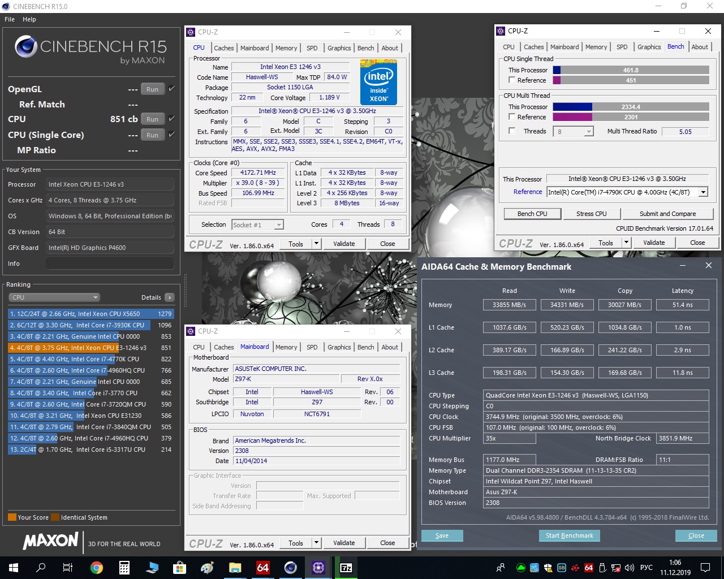724x579 pixels.
Task: Enable Single Thread Reference checkbox
Action: pos(512,80)
